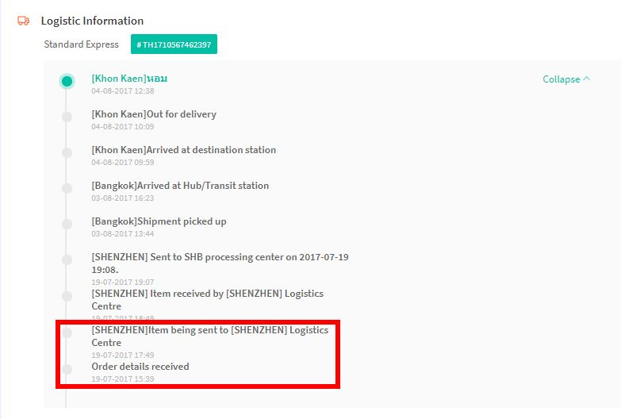Image resolution: width=640 pixels, height=419 pixels.
Task: Click the Logistic Information heading
Action: click(92, 21)
